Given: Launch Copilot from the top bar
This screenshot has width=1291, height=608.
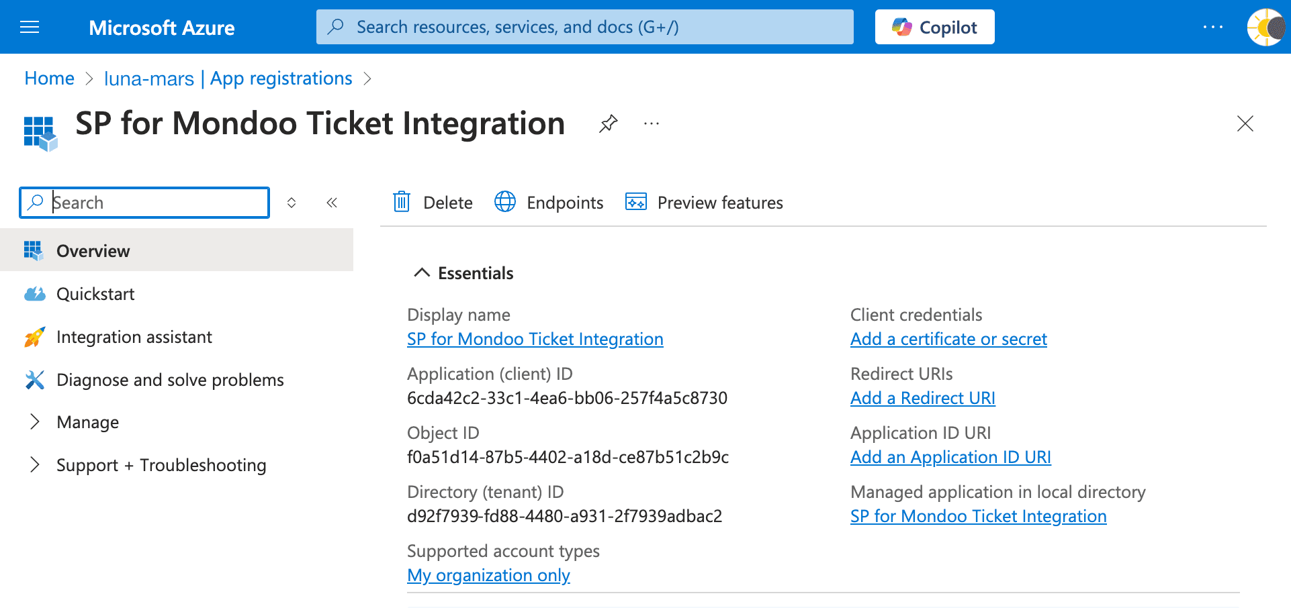Looking at the screenshot, I should tap(934, 27).
